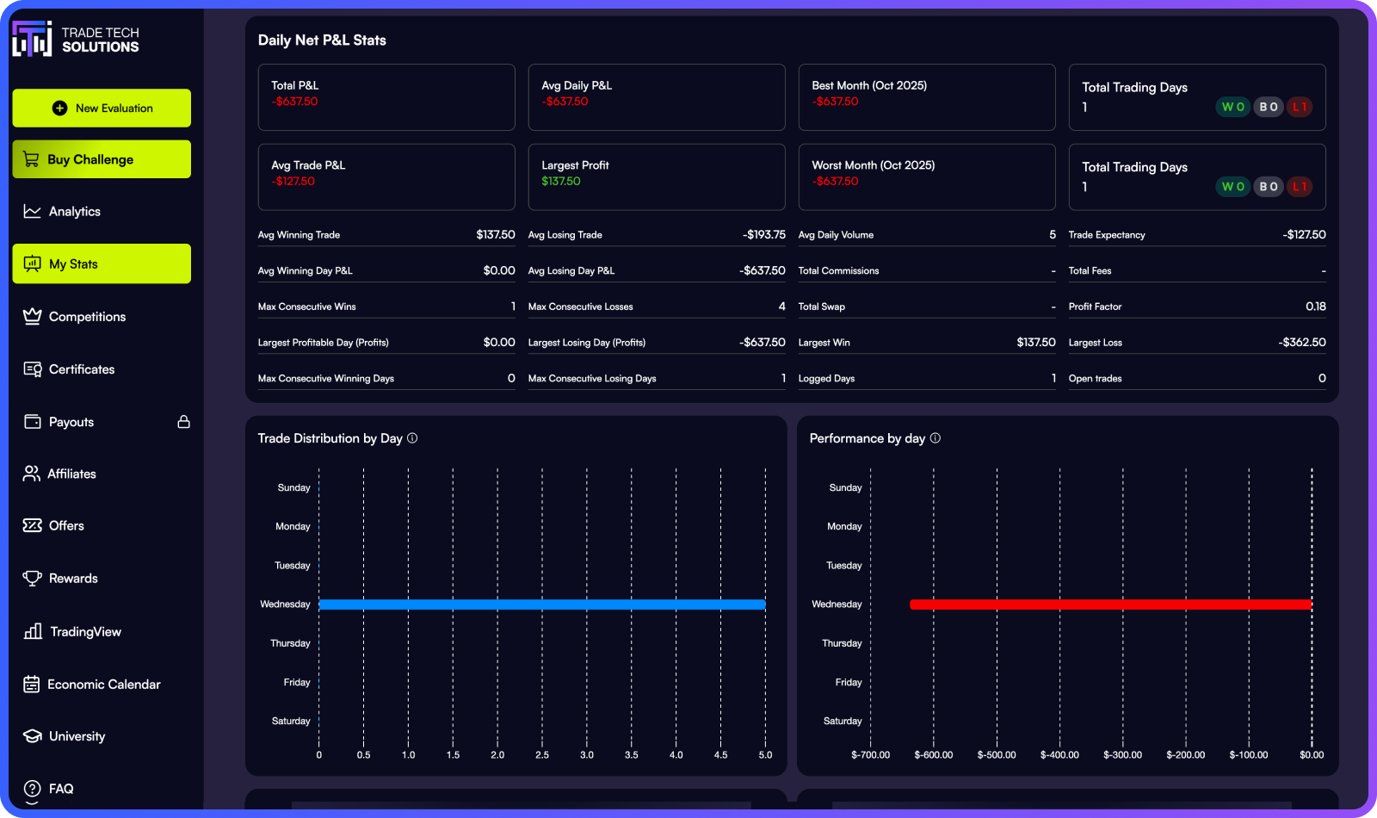The image size is (1377, 818).
Task: Click the New Evaluation button
Action: (102, 108)
